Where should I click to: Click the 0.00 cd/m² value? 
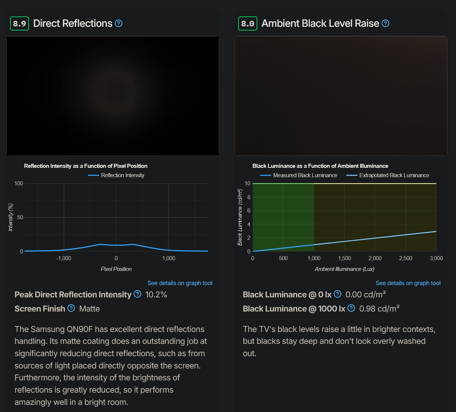pos(366,294)
